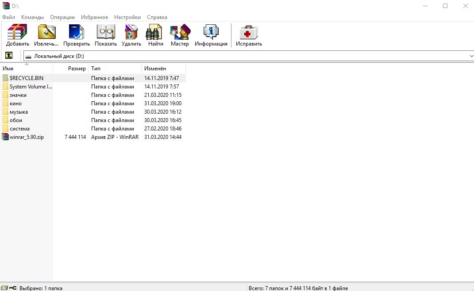Expand the address bar path dropdown arrow

(471, 56)
